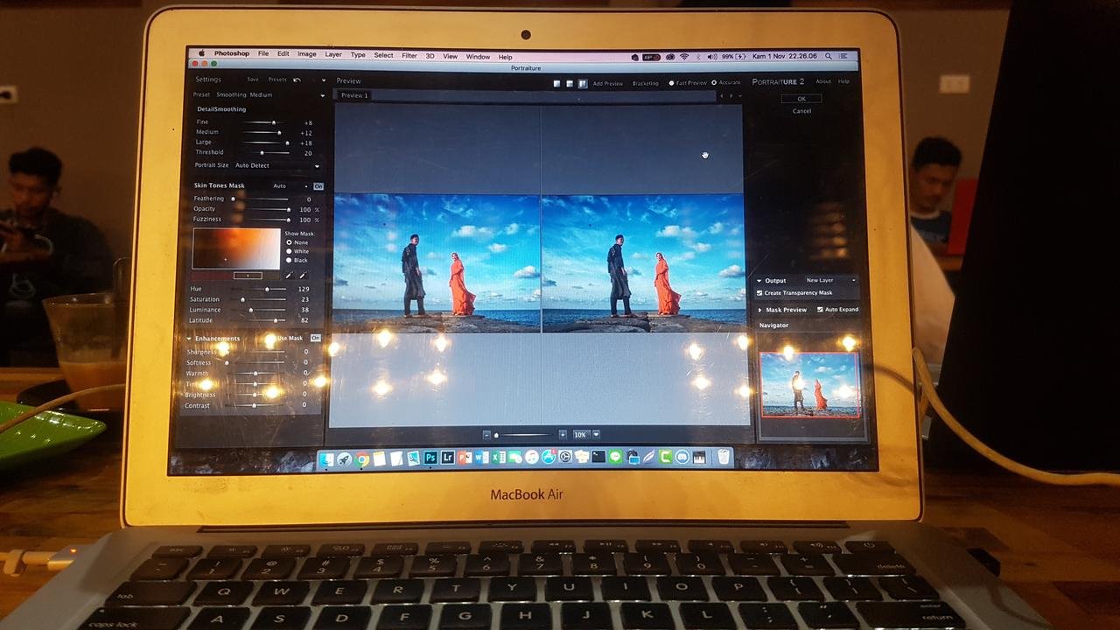Open the Filter menu in menu bar
Image resolution: width=1120 pixels, height=630 pixels.
click(x=409, y=55)
